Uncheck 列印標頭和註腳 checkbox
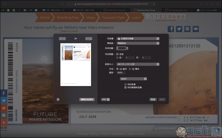 (125, 87)
